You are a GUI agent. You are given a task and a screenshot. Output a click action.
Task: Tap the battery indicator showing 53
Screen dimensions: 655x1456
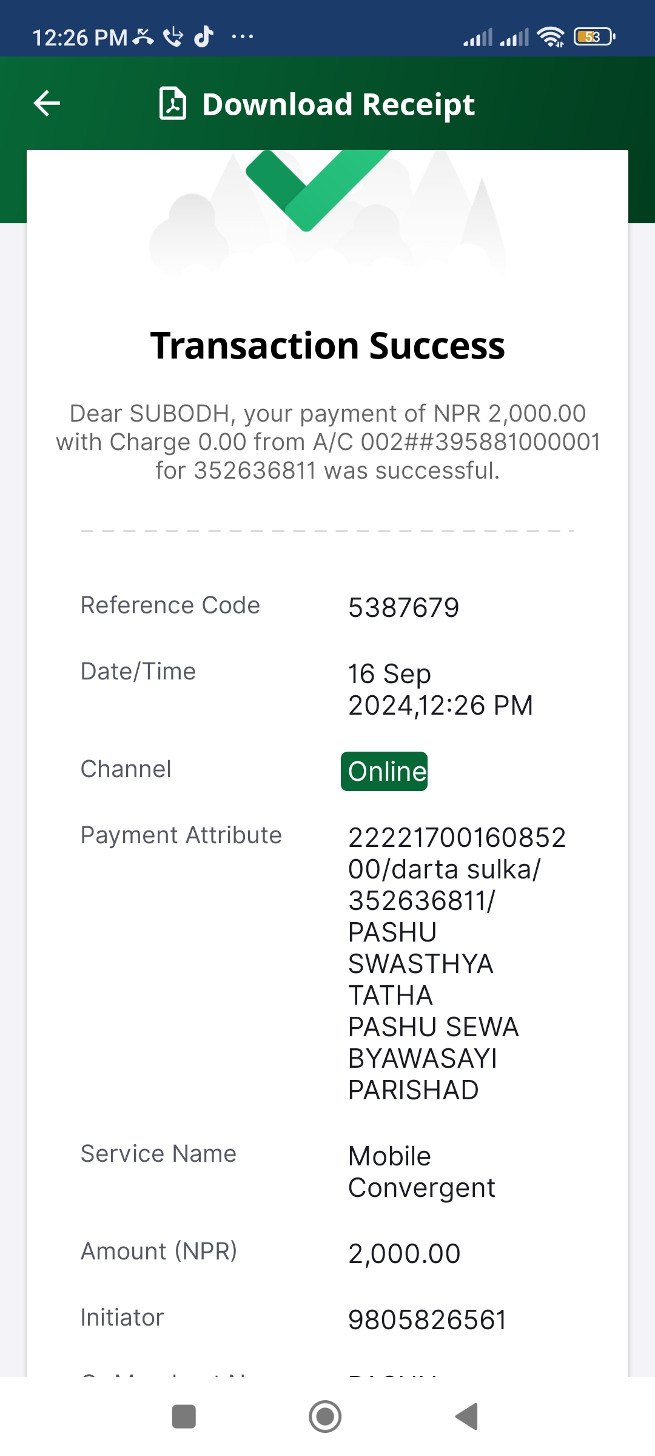[594, 37]
